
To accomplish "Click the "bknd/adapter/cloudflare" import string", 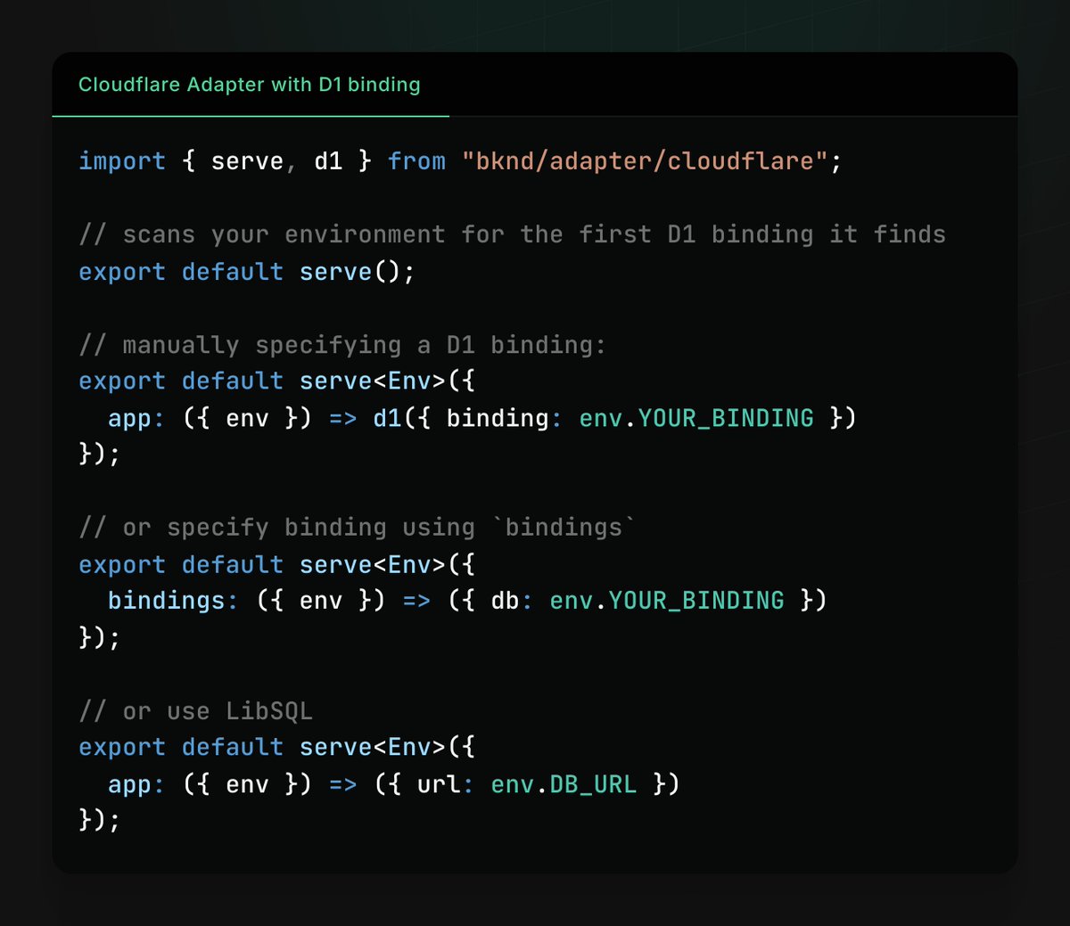I will [645, 161].
